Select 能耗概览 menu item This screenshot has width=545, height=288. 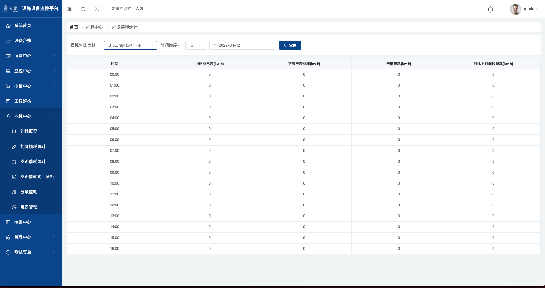(x=28, y=131)
